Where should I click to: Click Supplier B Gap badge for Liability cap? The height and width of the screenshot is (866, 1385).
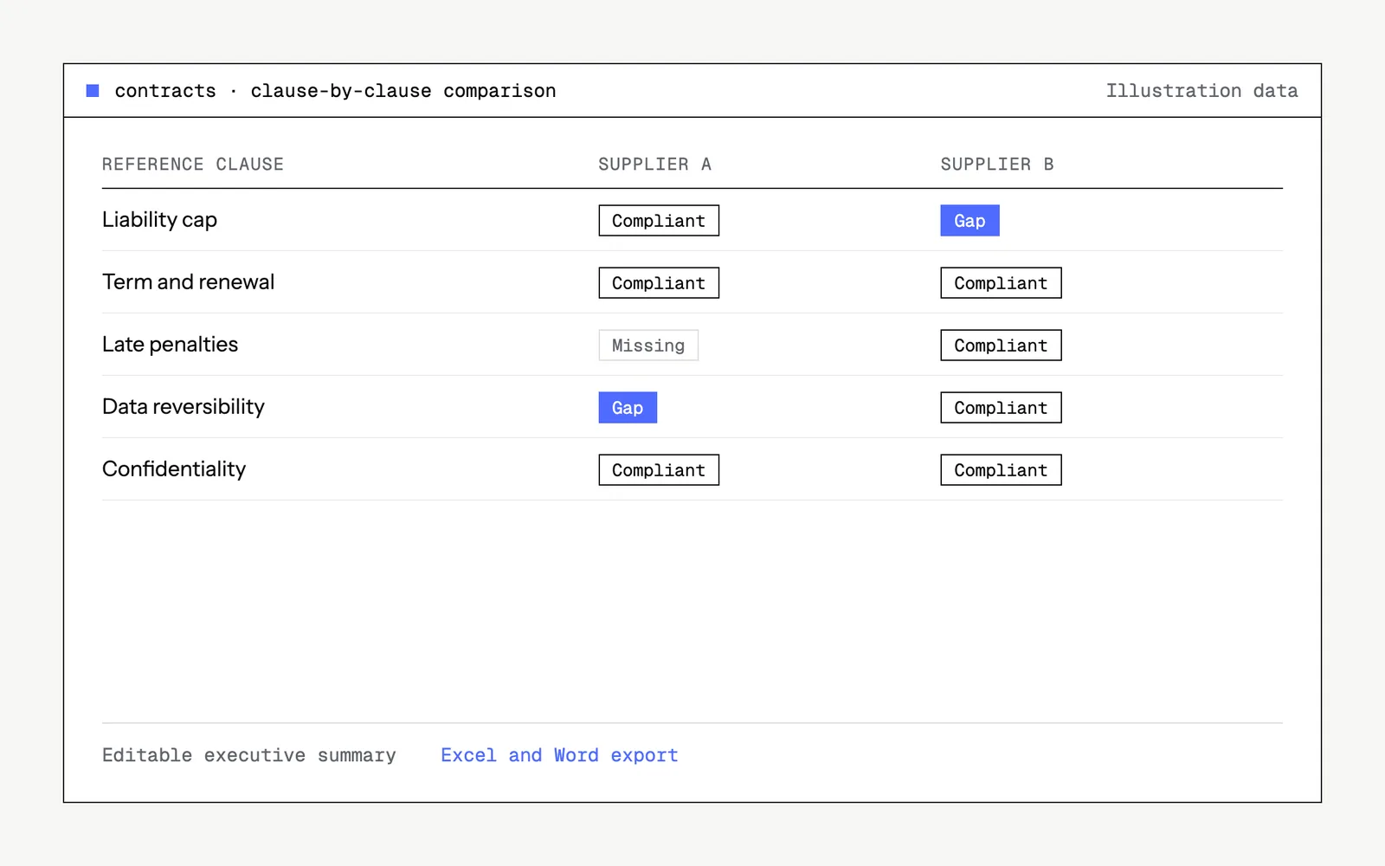pyautogui.click(x=969, y=221)
